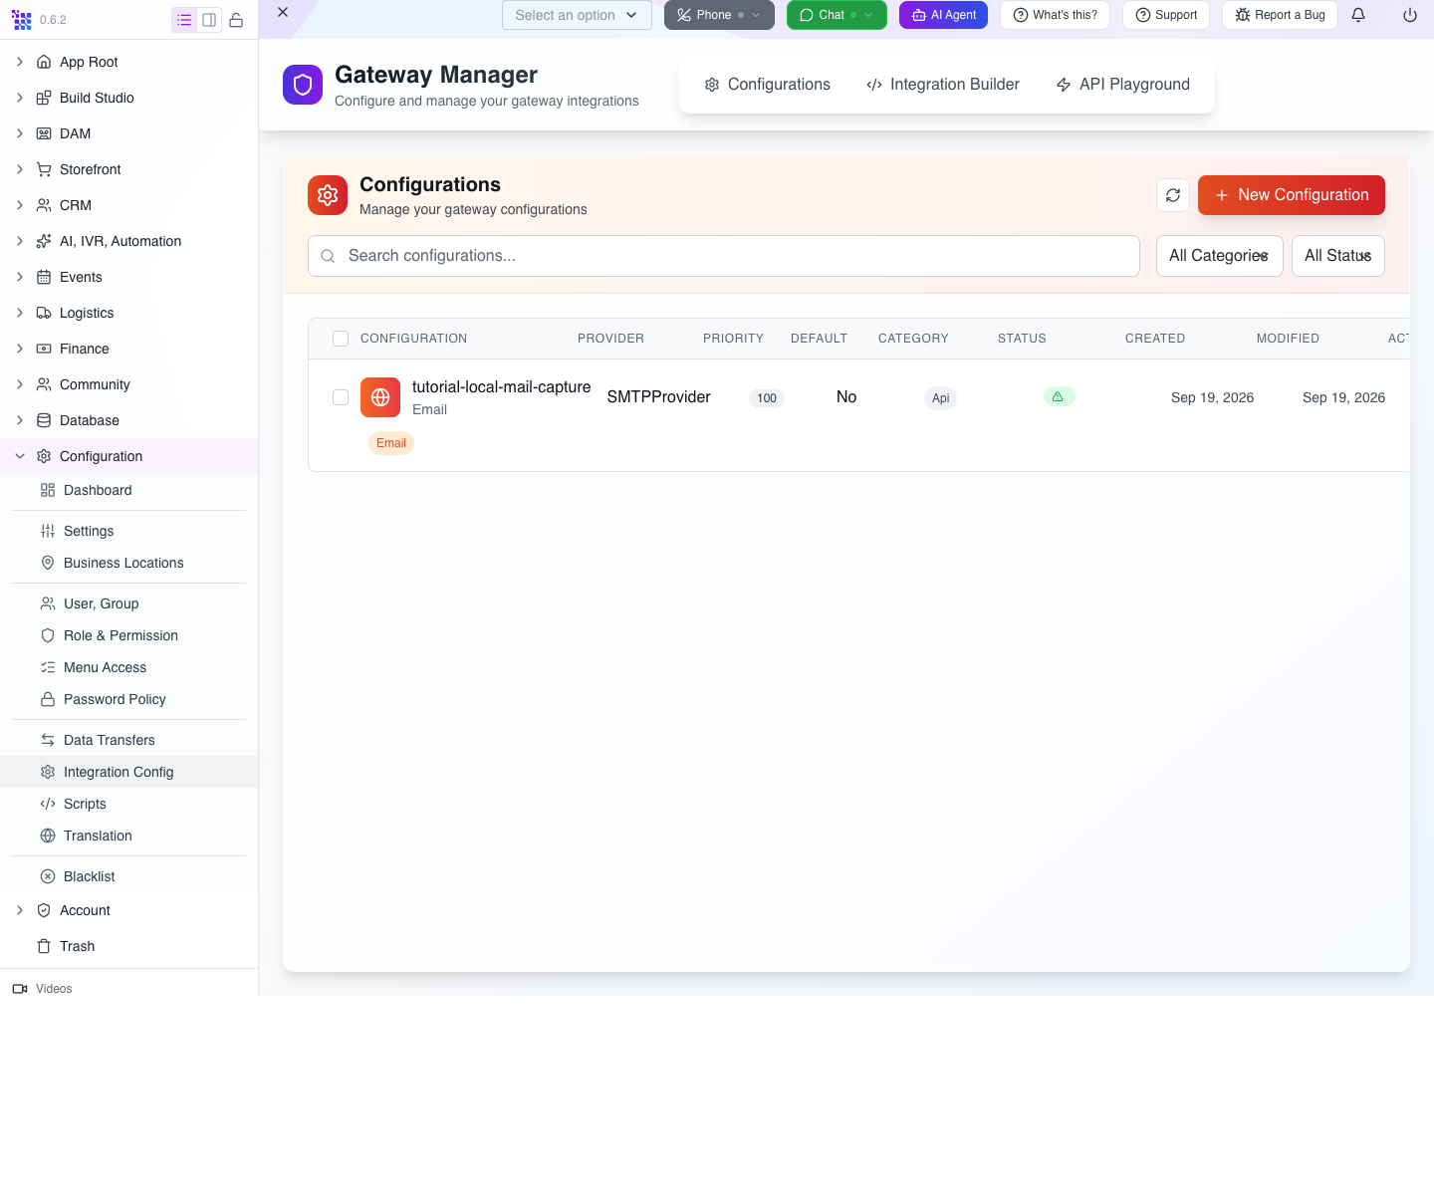The image size is (1434, 1195).
Task: Click the AI Agent button
Action: click(943, 15)
